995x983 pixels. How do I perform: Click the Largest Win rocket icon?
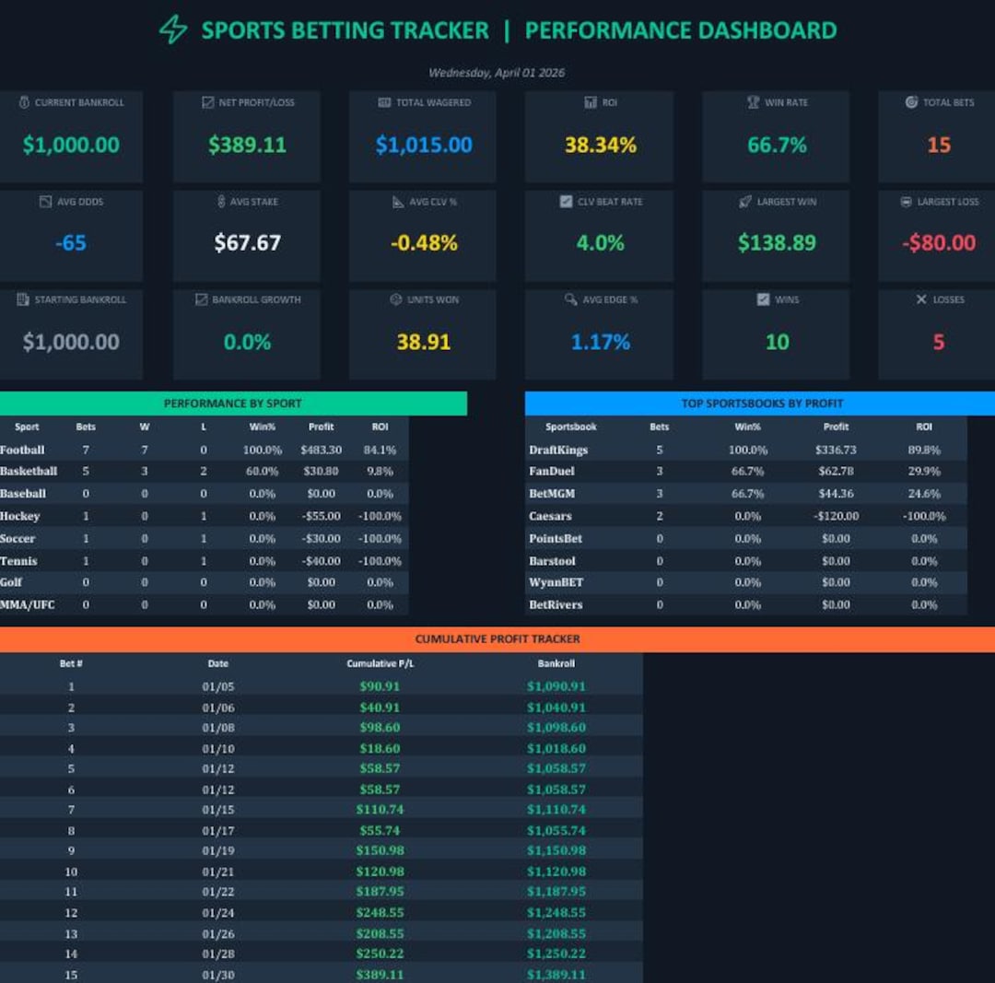coord(745,202)
